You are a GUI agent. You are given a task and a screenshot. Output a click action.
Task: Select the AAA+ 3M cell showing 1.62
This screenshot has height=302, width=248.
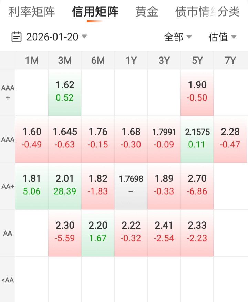click(x=65, y=92)
